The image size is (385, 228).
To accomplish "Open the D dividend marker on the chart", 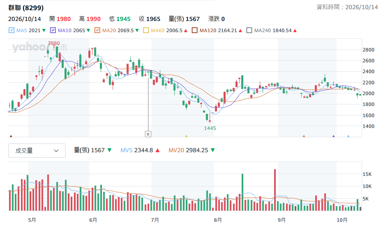I will tap(148, 134).
